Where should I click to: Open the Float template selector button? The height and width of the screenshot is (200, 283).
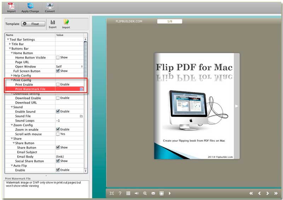pyautogui.click(x=33, y=24)
